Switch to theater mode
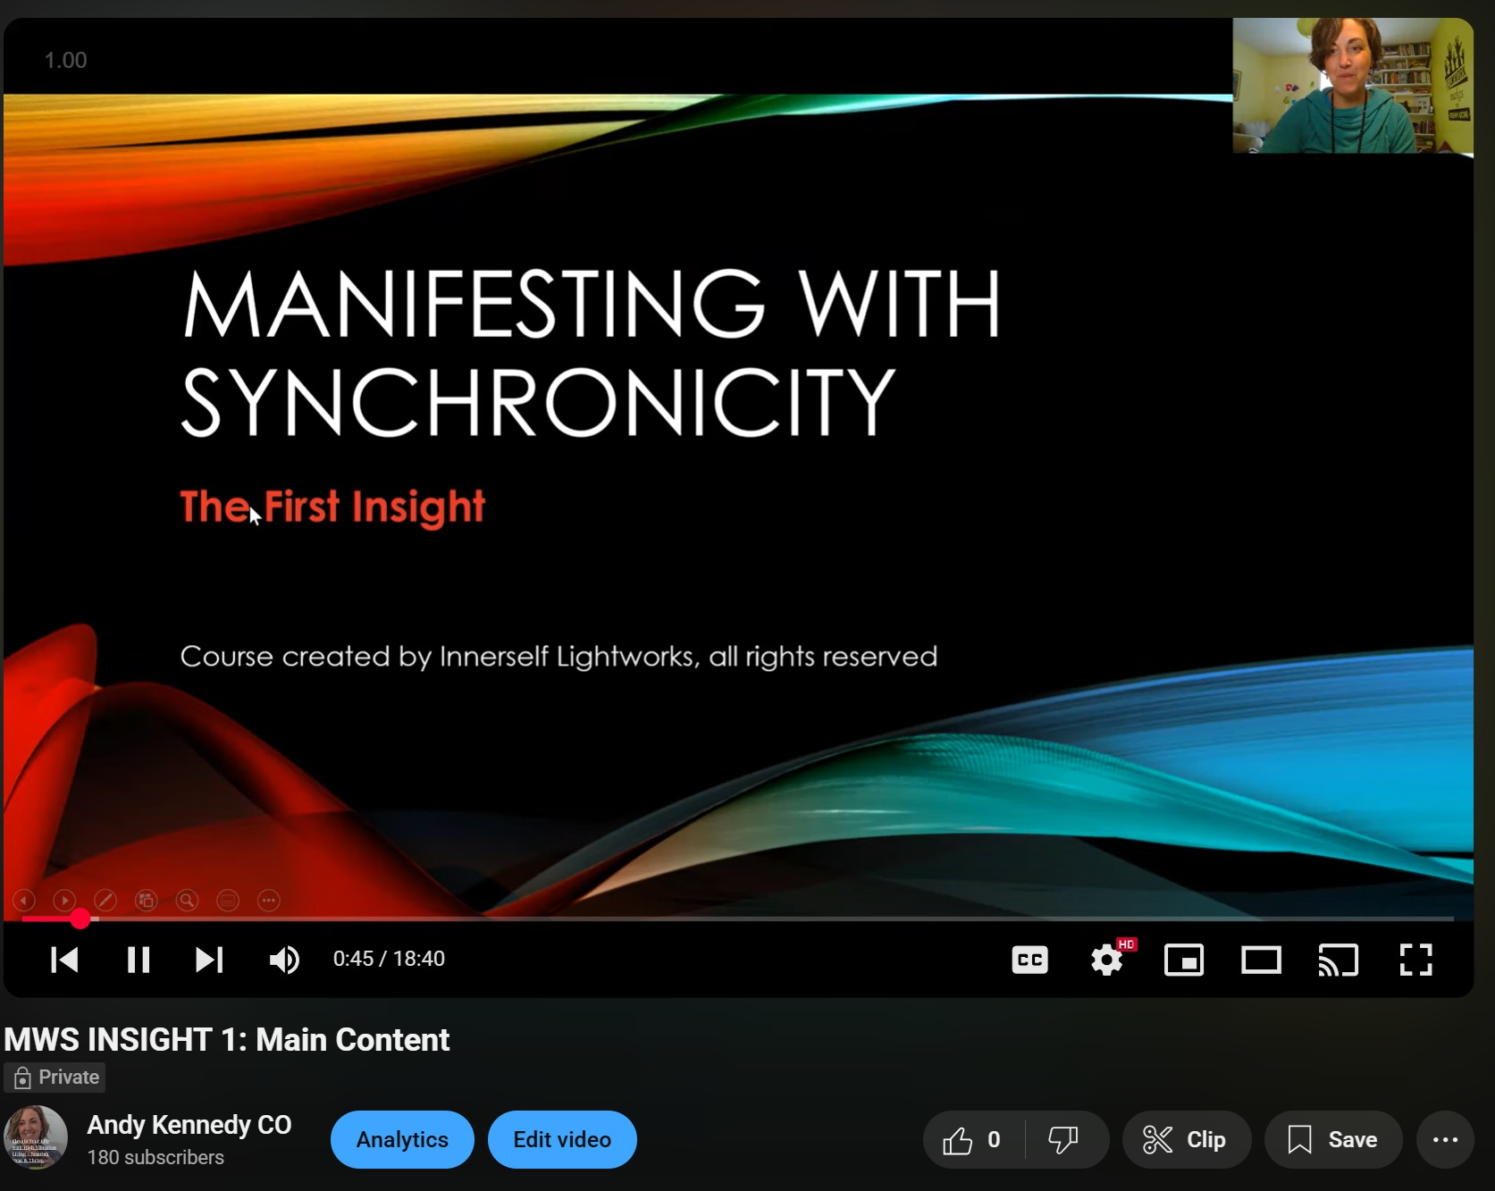 click(x=1261, y=960)
